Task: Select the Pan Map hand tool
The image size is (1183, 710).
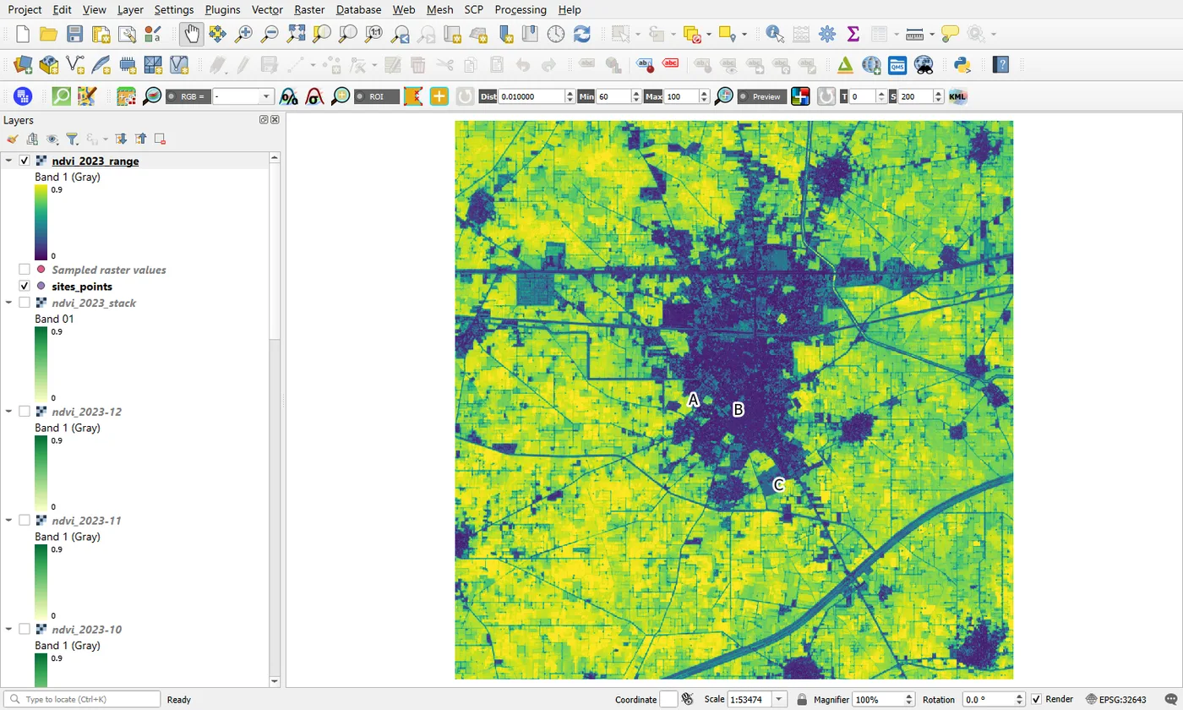Action: pyautogui.click(x=191, y=35)
